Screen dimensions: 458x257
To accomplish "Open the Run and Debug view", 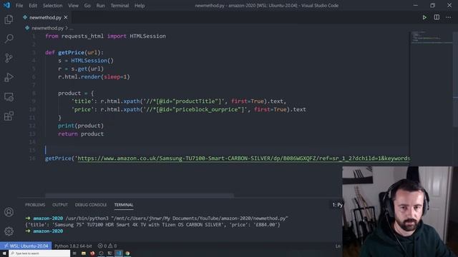I will (9, 77).
